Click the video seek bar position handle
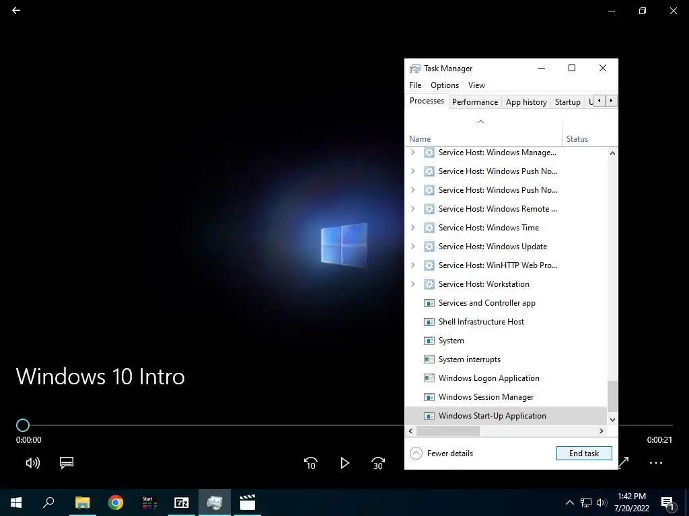The height and width of the screenshot is (516, 689). pos(23,425)
